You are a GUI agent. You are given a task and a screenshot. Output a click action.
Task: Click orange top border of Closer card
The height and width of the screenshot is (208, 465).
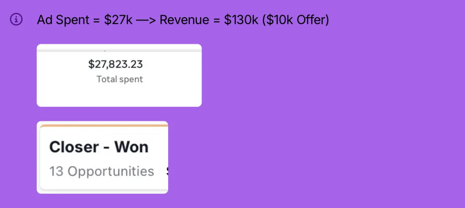pyautogui.click(x=104, y=125)
